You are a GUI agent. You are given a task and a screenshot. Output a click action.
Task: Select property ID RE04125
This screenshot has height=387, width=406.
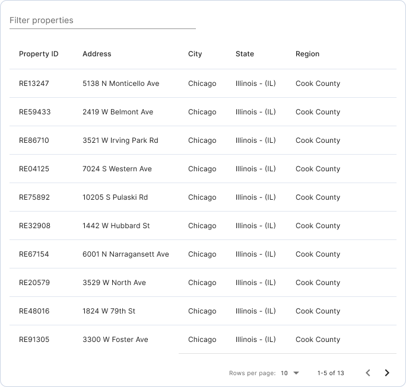click(34, 169)
